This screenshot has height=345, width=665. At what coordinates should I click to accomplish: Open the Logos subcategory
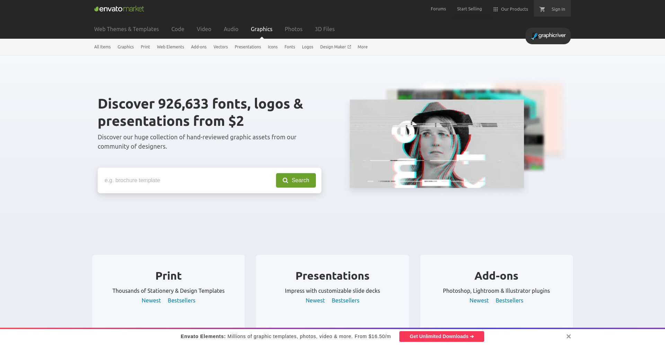(x=308, y=47)
